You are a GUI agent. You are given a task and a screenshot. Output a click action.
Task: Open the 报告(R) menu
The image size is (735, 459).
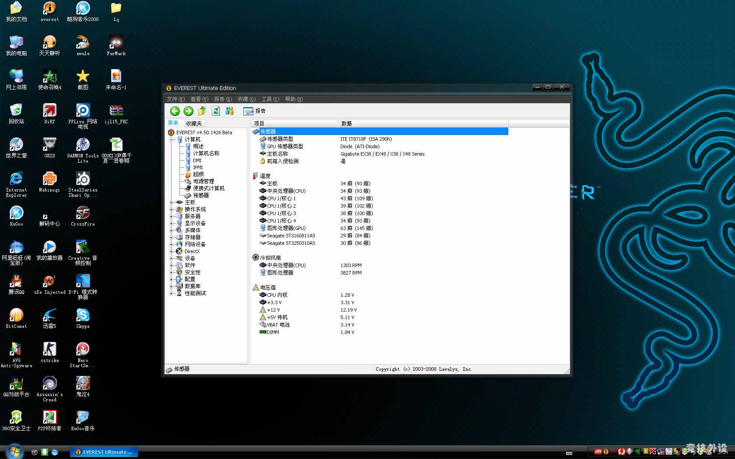point(223,99)
